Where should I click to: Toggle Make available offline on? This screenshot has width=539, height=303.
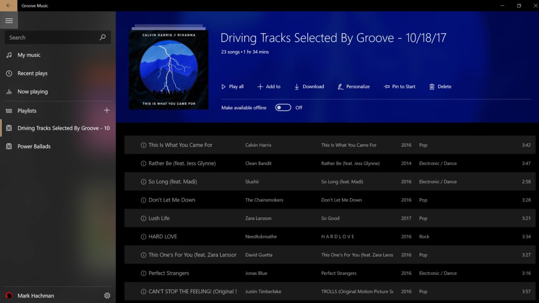point(283,108)
